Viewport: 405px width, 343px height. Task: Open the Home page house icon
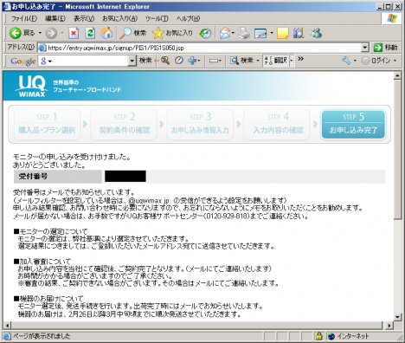tap(106, 33)
